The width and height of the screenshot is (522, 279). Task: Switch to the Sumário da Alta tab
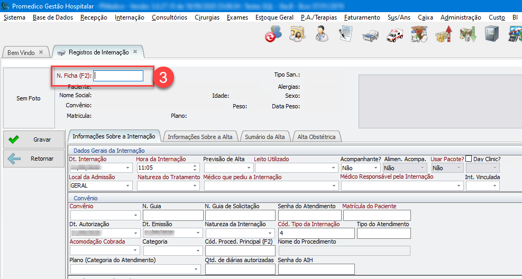pos(264,137)
